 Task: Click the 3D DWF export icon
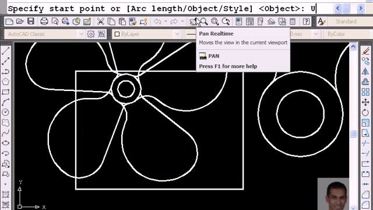tap(76, 22)
